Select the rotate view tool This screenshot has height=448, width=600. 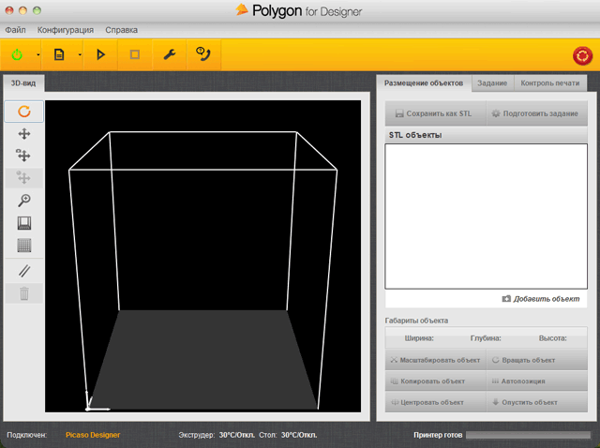point(24,112)
